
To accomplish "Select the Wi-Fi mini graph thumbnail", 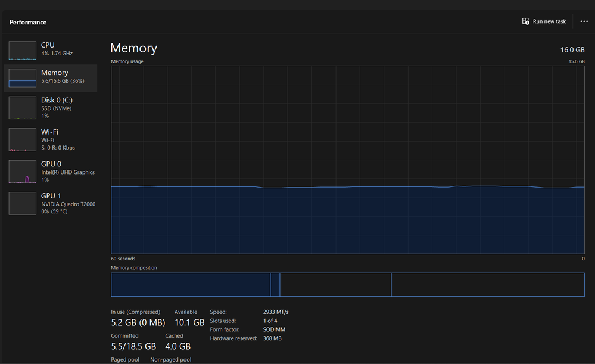I will coord(23,139).
